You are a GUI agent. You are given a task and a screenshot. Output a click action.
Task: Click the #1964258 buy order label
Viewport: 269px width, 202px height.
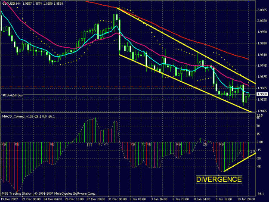click(12, 95)
